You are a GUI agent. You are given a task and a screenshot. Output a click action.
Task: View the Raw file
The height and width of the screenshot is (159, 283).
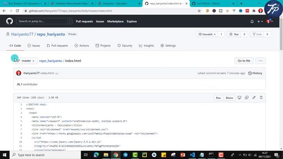218,98
